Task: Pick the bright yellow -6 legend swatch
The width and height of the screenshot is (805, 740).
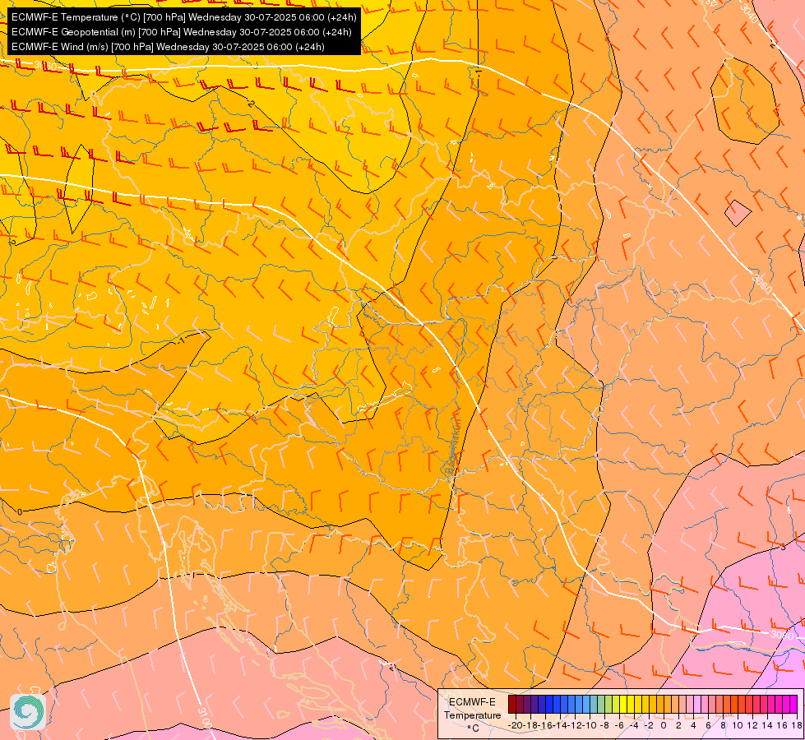Action: [x=623, y=704]
